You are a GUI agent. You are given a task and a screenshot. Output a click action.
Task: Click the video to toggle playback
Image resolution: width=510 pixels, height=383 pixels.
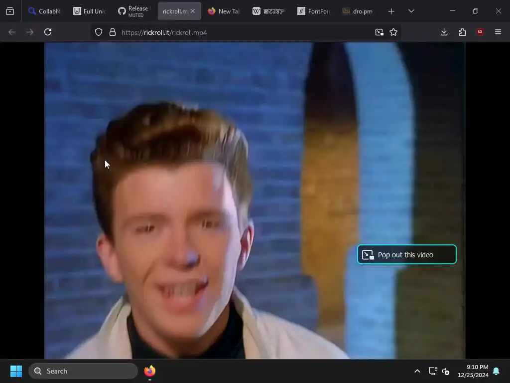coord(255,200)
